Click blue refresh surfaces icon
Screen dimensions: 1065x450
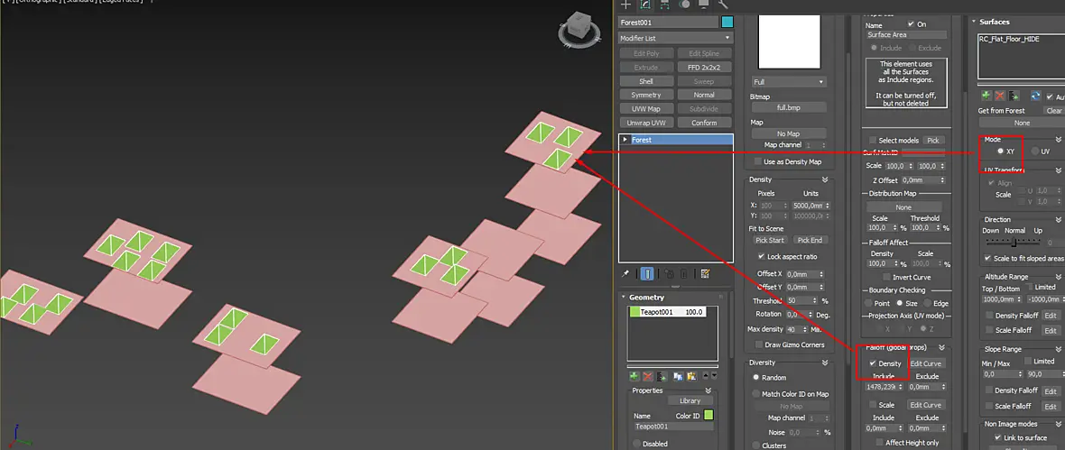point(1036,96)
